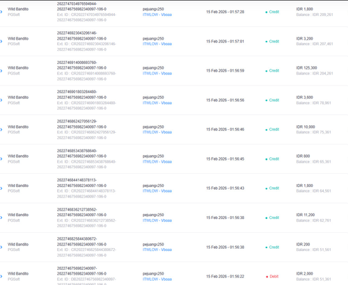The image size is (348, 285).
Task: Expand the IDR 10,000 credit row
Action: tap(1, 129)
